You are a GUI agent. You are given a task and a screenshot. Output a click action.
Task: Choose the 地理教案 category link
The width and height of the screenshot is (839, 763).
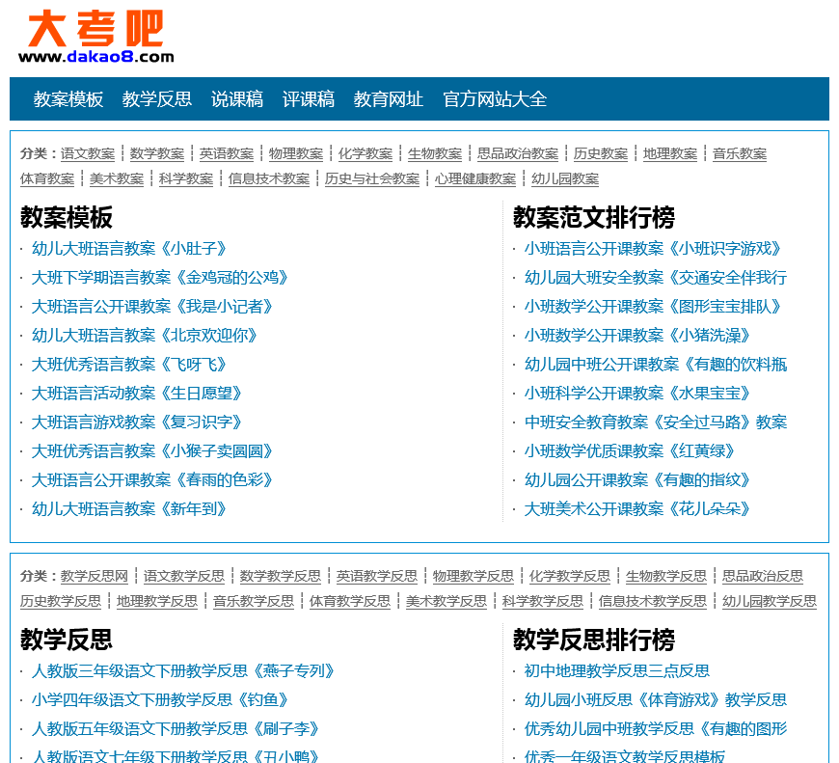(x=670, y=153)
